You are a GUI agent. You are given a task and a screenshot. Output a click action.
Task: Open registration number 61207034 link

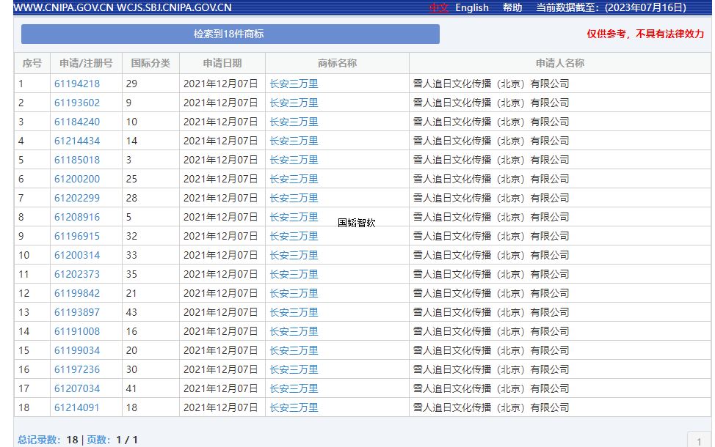point(76,388)
